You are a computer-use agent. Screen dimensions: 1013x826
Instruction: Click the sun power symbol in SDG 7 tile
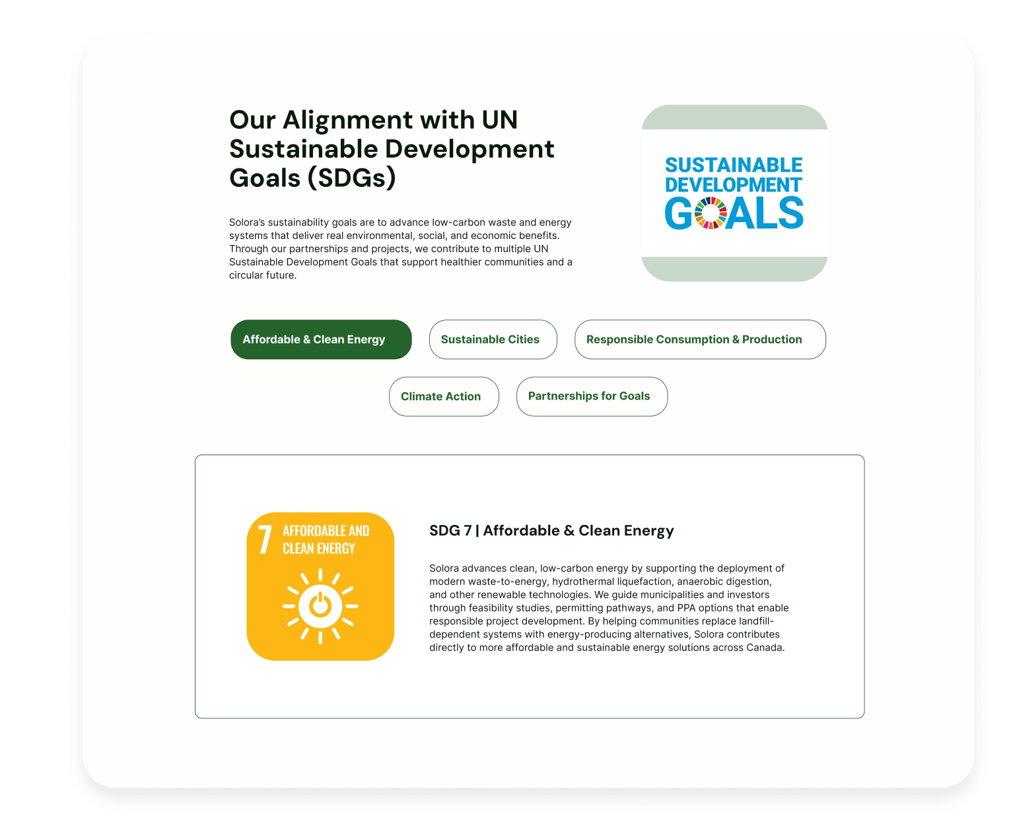coord(320,605)
